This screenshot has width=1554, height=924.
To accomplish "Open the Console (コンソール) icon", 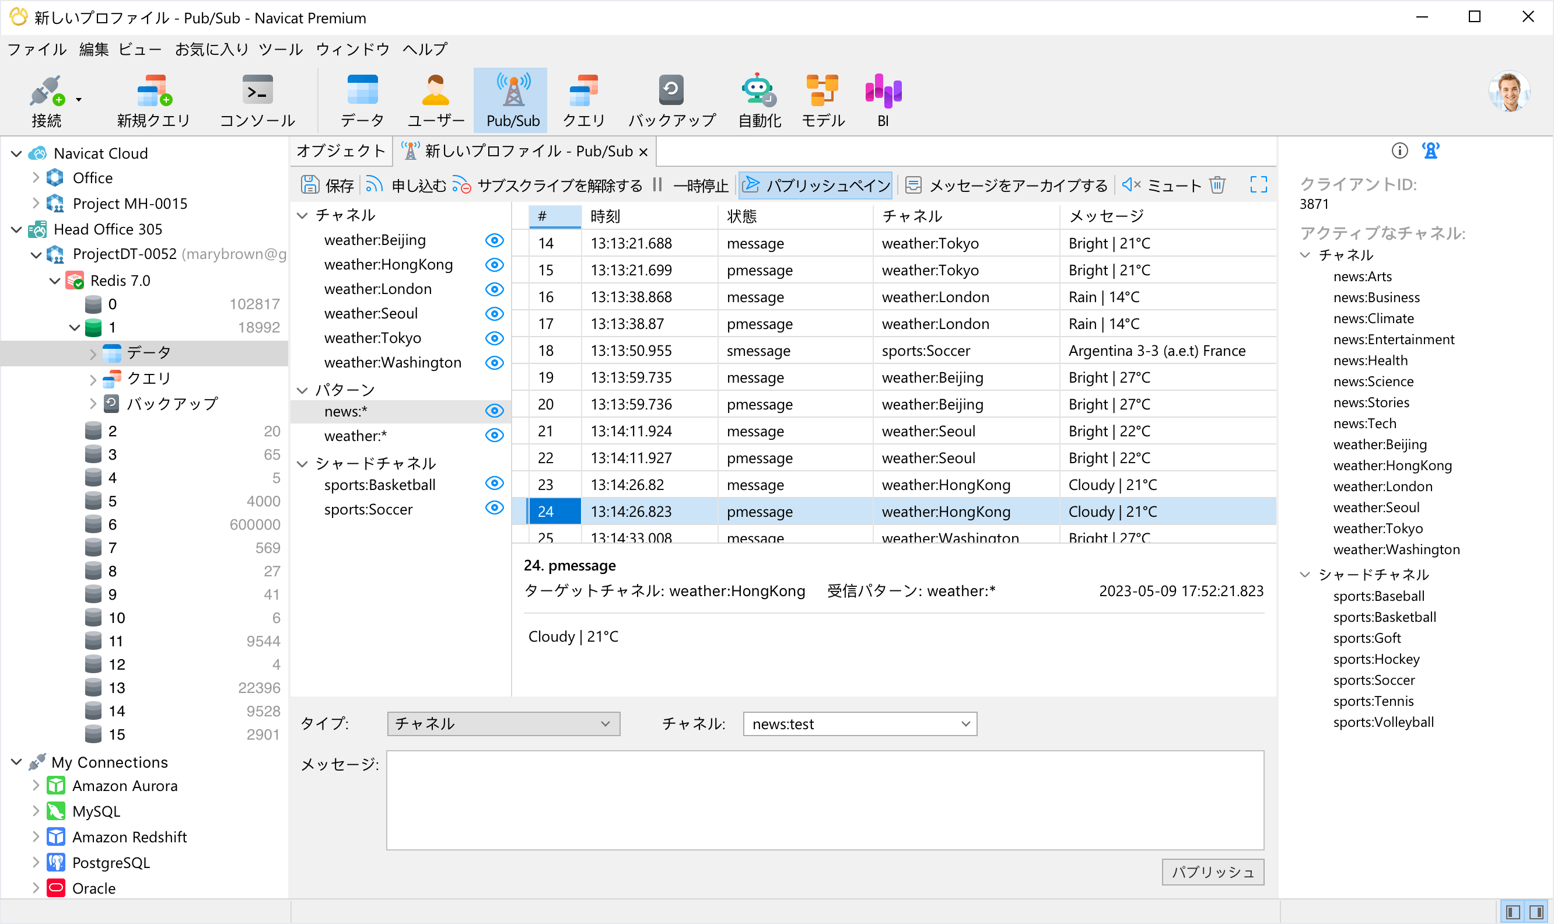I will tap(257, 100).
